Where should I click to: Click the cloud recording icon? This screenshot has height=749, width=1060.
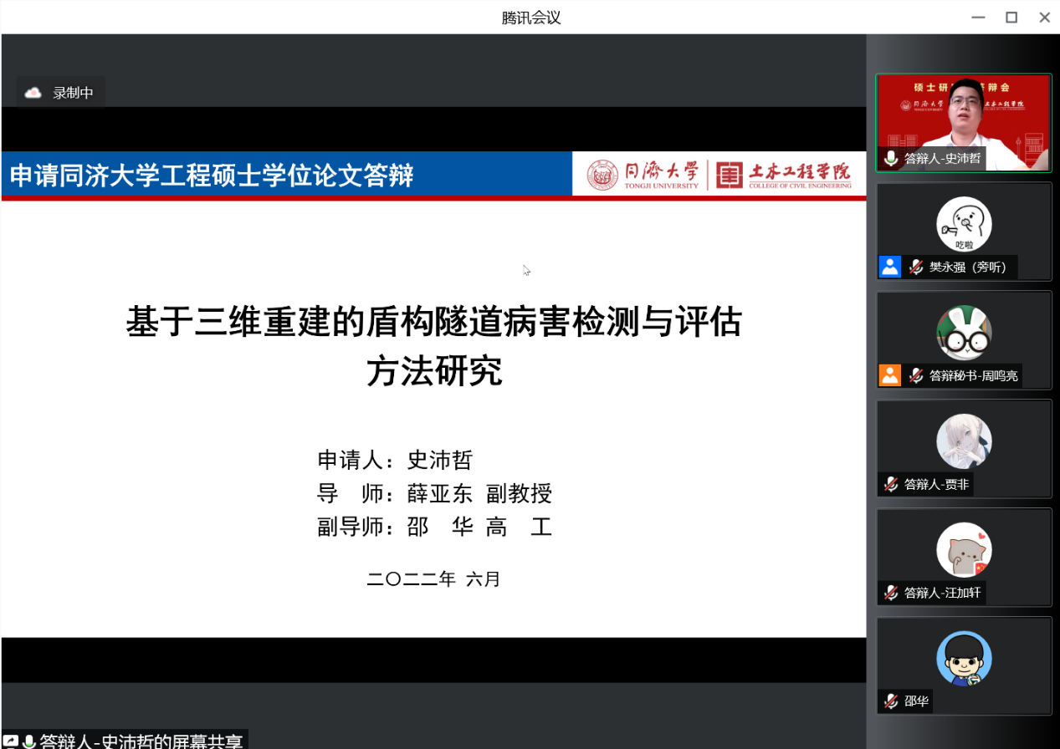[x=33, y=93]
